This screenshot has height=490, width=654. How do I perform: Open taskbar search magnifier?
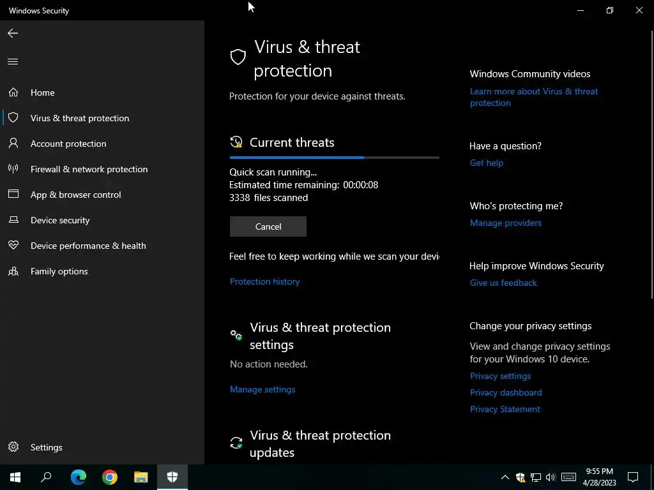46,477
